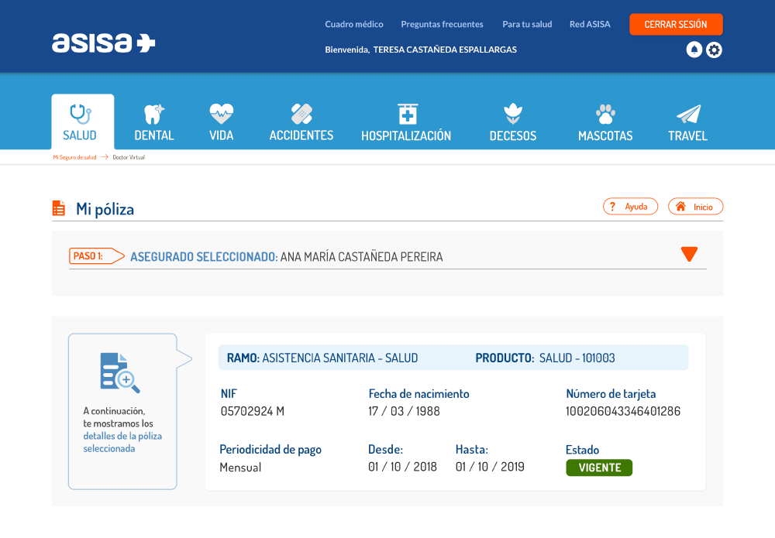Expand the asegurado seleccionado orange arrow
Viewport: 775px width, 538px height.
tap(689, 254)
